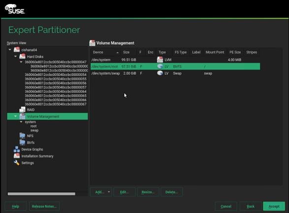Click Accept to confirm partitioning
Screen dimensions: 289x213
[274, 207]
